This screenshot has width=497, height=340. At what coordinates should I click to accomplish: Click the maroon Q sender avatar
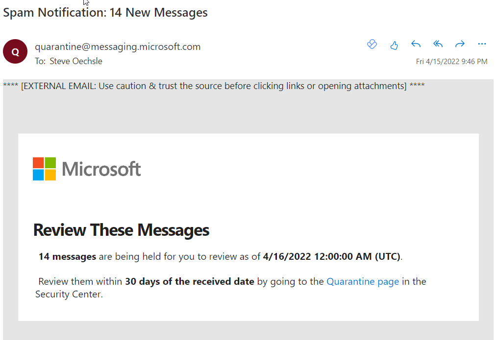(x=15, y=51)
